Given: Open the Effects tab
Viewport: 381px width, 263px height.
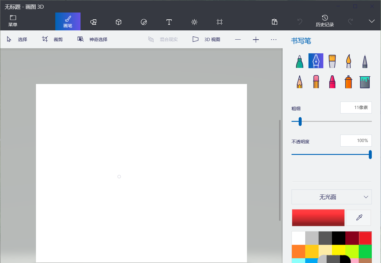Looking at the screenshot, I should (x=194, y=22).
